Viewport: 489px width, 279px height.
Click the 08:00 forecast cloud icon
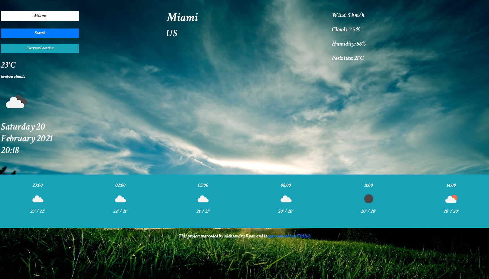(286, 199)
